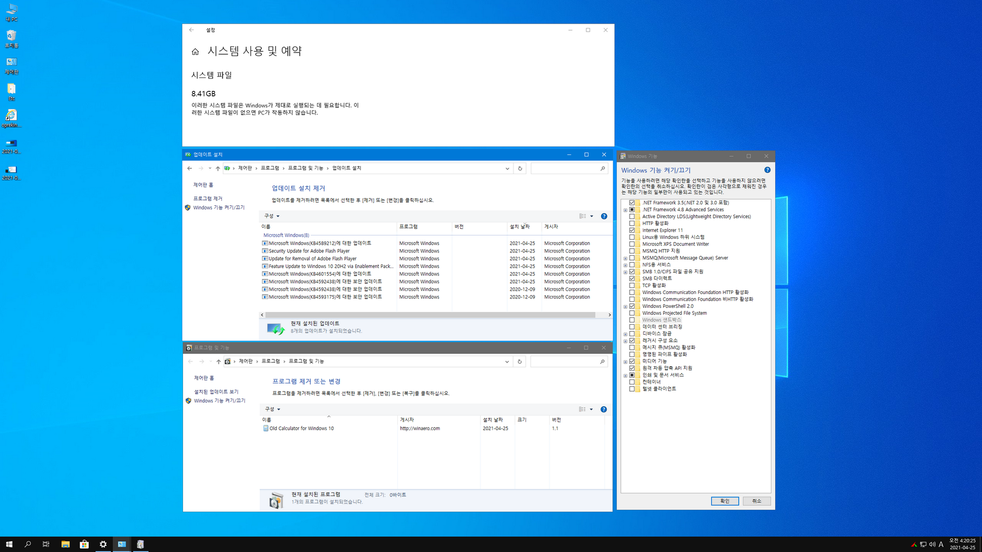Screen dimensions: 982x552
Task: Click the help icon in the Installed Updates window
Action: [x=604, y=216]
